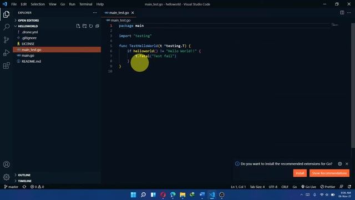
Task: Open the Source Control view
Action: click(x=6, y=40)
